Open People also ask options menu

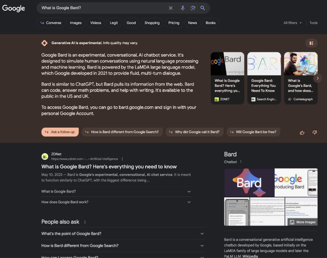pyautogui.click(x=85, y=222)
